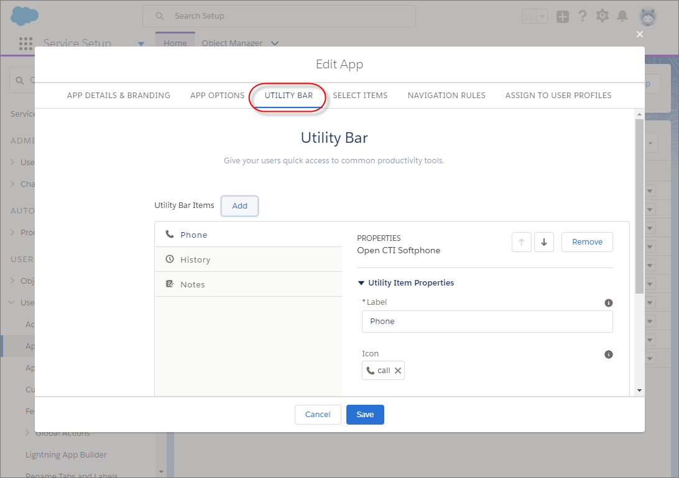Open the Object Manager dropdown chevron
Image resolution: width=679 pixels, height=478 pixels.
point(275,43)
